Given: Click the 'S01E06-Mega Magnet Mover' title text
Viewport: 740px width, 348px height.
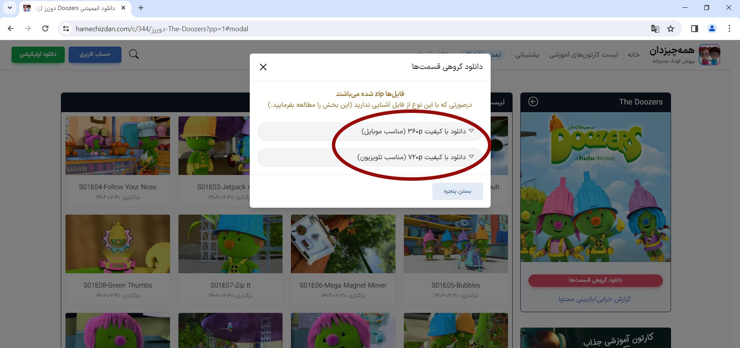Looking at the screenshot, I should (343, 285).
